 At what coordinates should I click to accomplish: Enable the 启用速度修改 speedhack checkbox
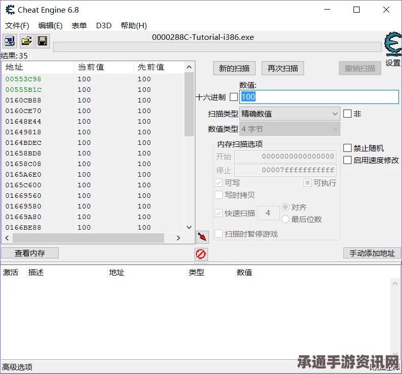pos(347,160)
